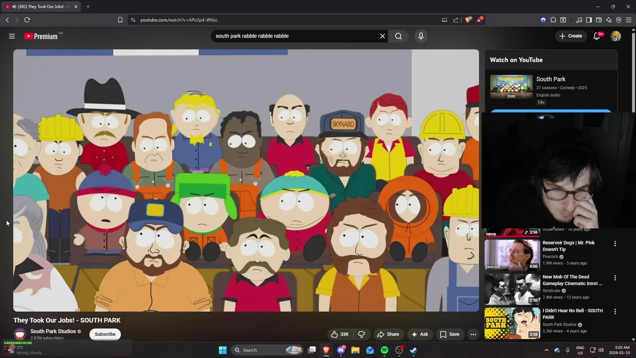The image size is (636, 358).
Task: Toggle the browser sidebar panel
Action: [589, 20]
